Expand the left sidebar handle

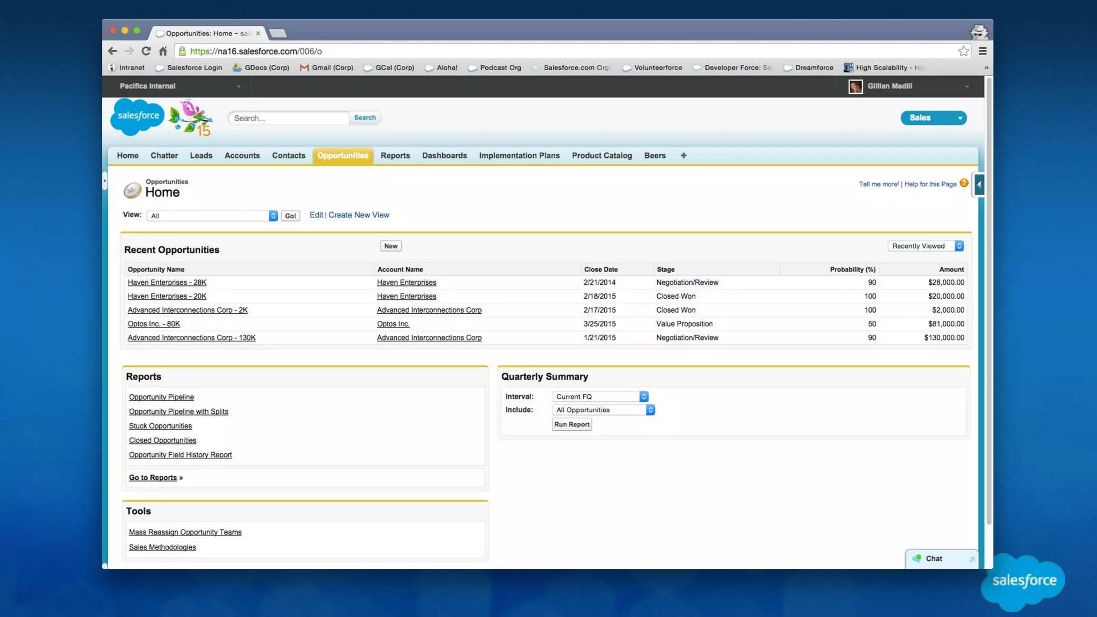tap(104, 181)
